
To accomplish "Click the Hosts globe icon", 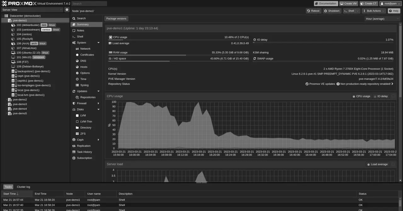I will click(x=77, y=67).
